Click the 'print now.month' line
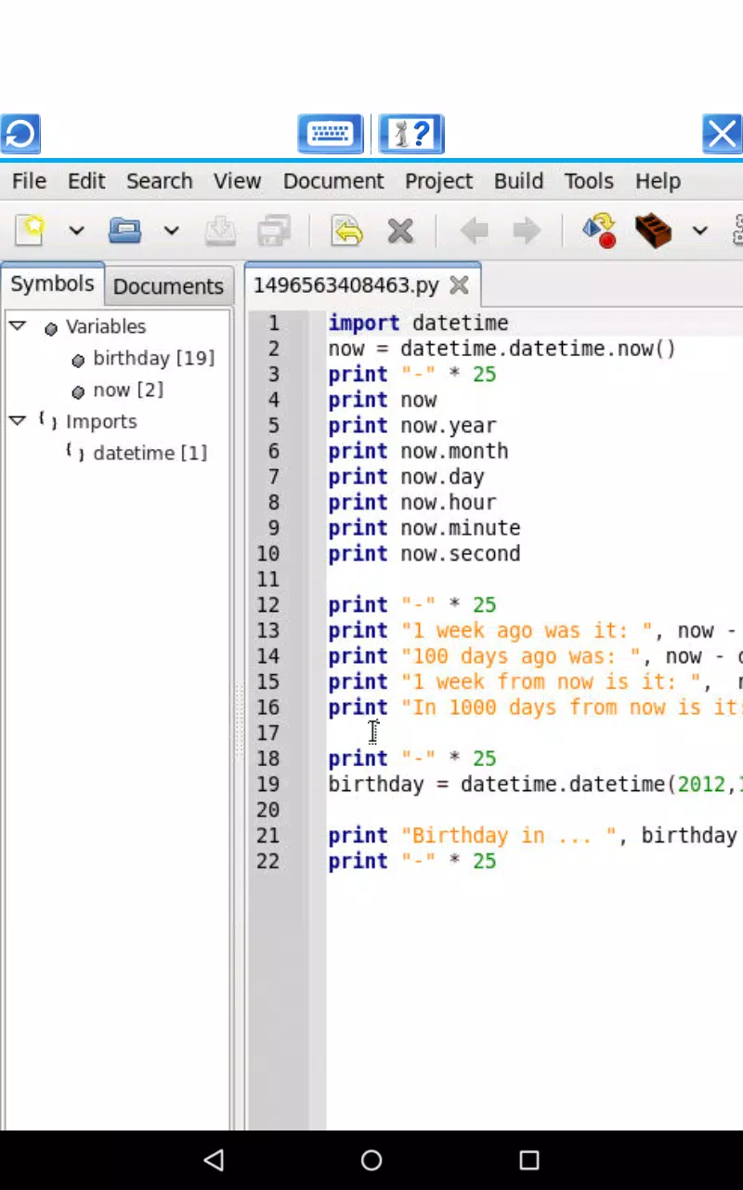743x1190 pixels. [x=418, y=451]
